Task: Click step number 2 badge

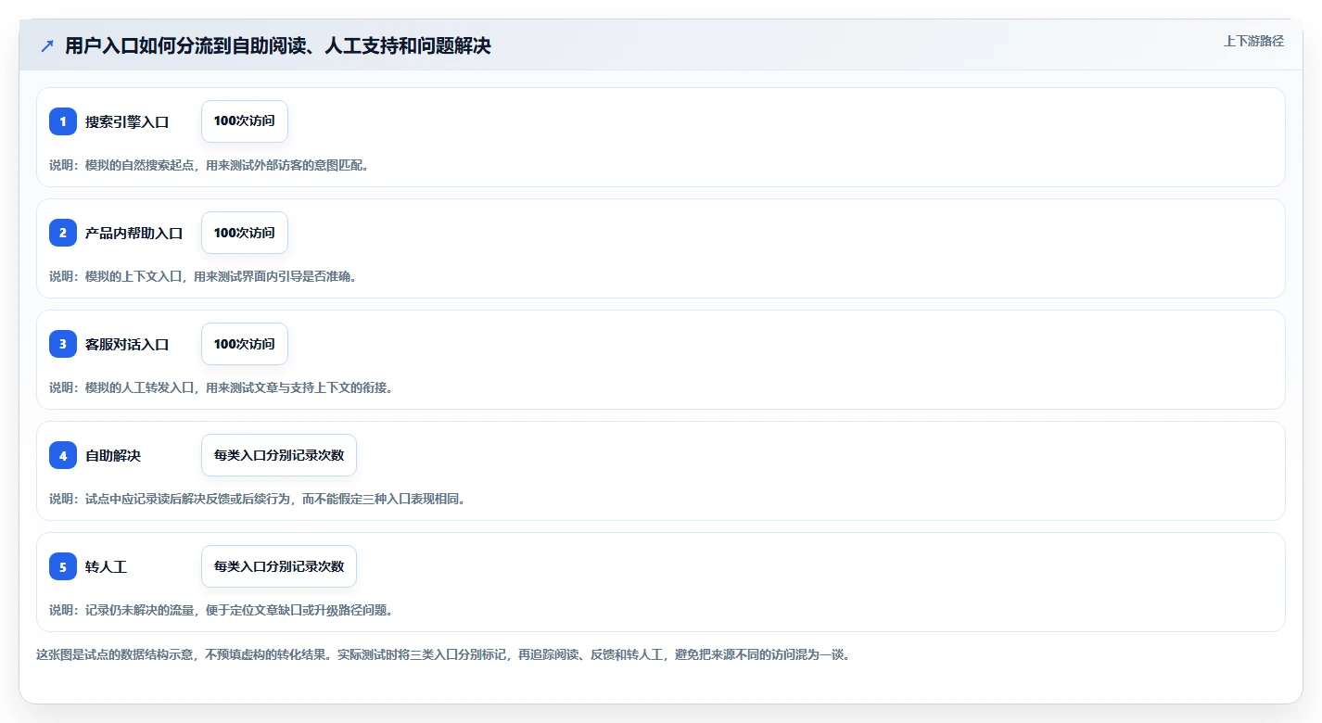Action: [63, 233]
